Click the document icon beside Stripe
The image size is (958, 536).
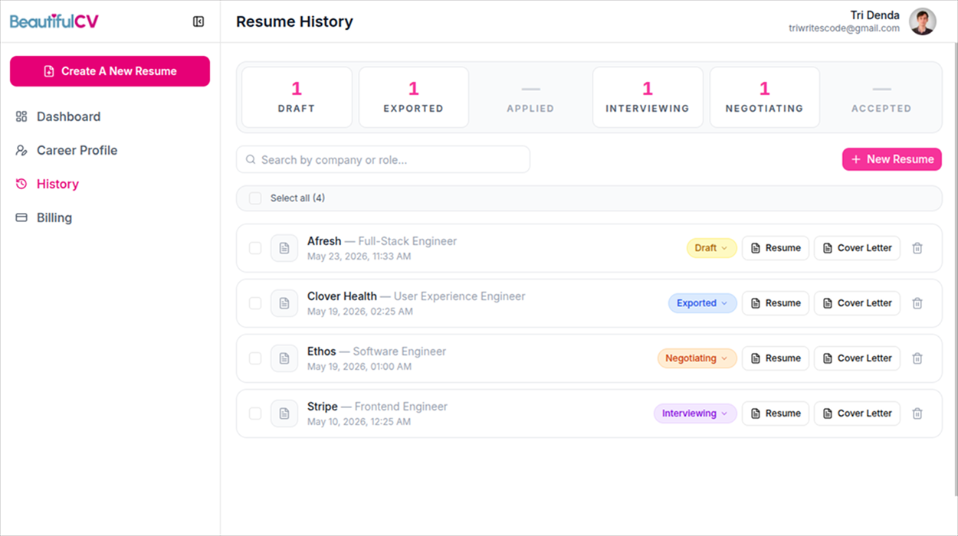coord(284,413)
